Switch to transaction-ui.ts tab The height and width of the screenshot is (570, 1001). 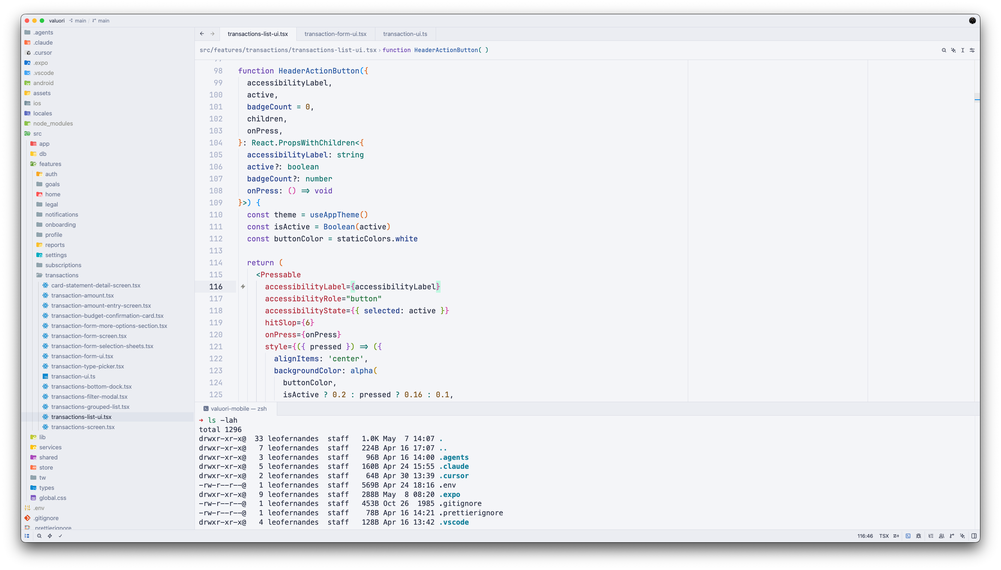(x=405, y=34)
